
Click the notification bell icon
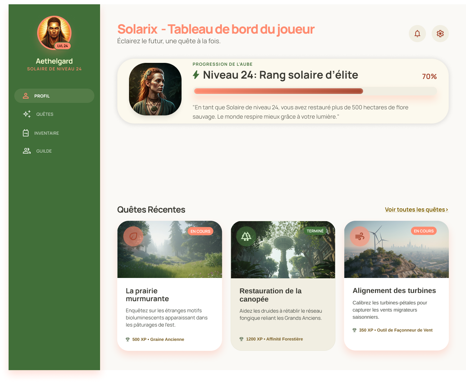pyautogui.click(x=417, y=34)
